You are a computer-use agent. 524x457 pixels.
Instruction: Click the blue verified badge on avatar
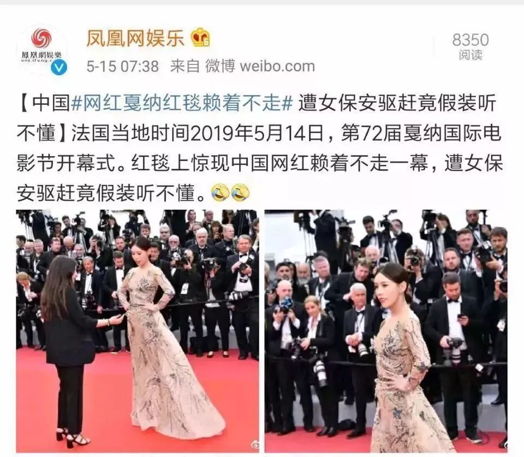pyautogui.click(x=59, y=68)
